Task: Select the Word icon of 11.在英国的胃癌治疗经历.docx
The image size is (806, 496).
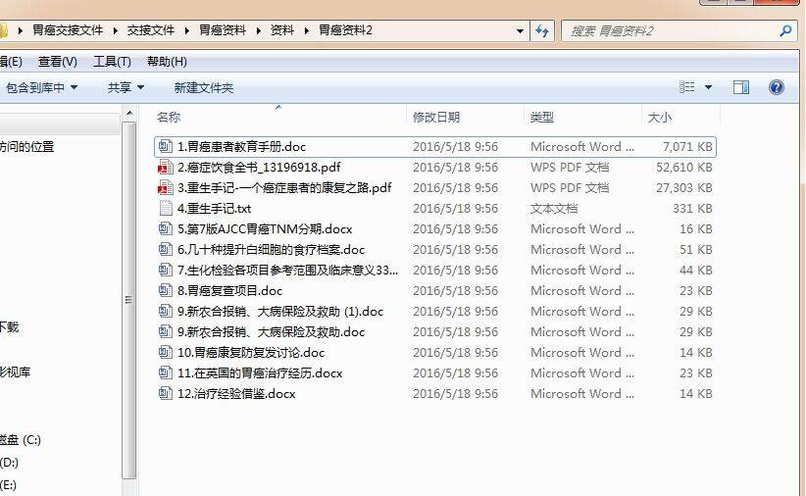Action: tap(165, 372)
